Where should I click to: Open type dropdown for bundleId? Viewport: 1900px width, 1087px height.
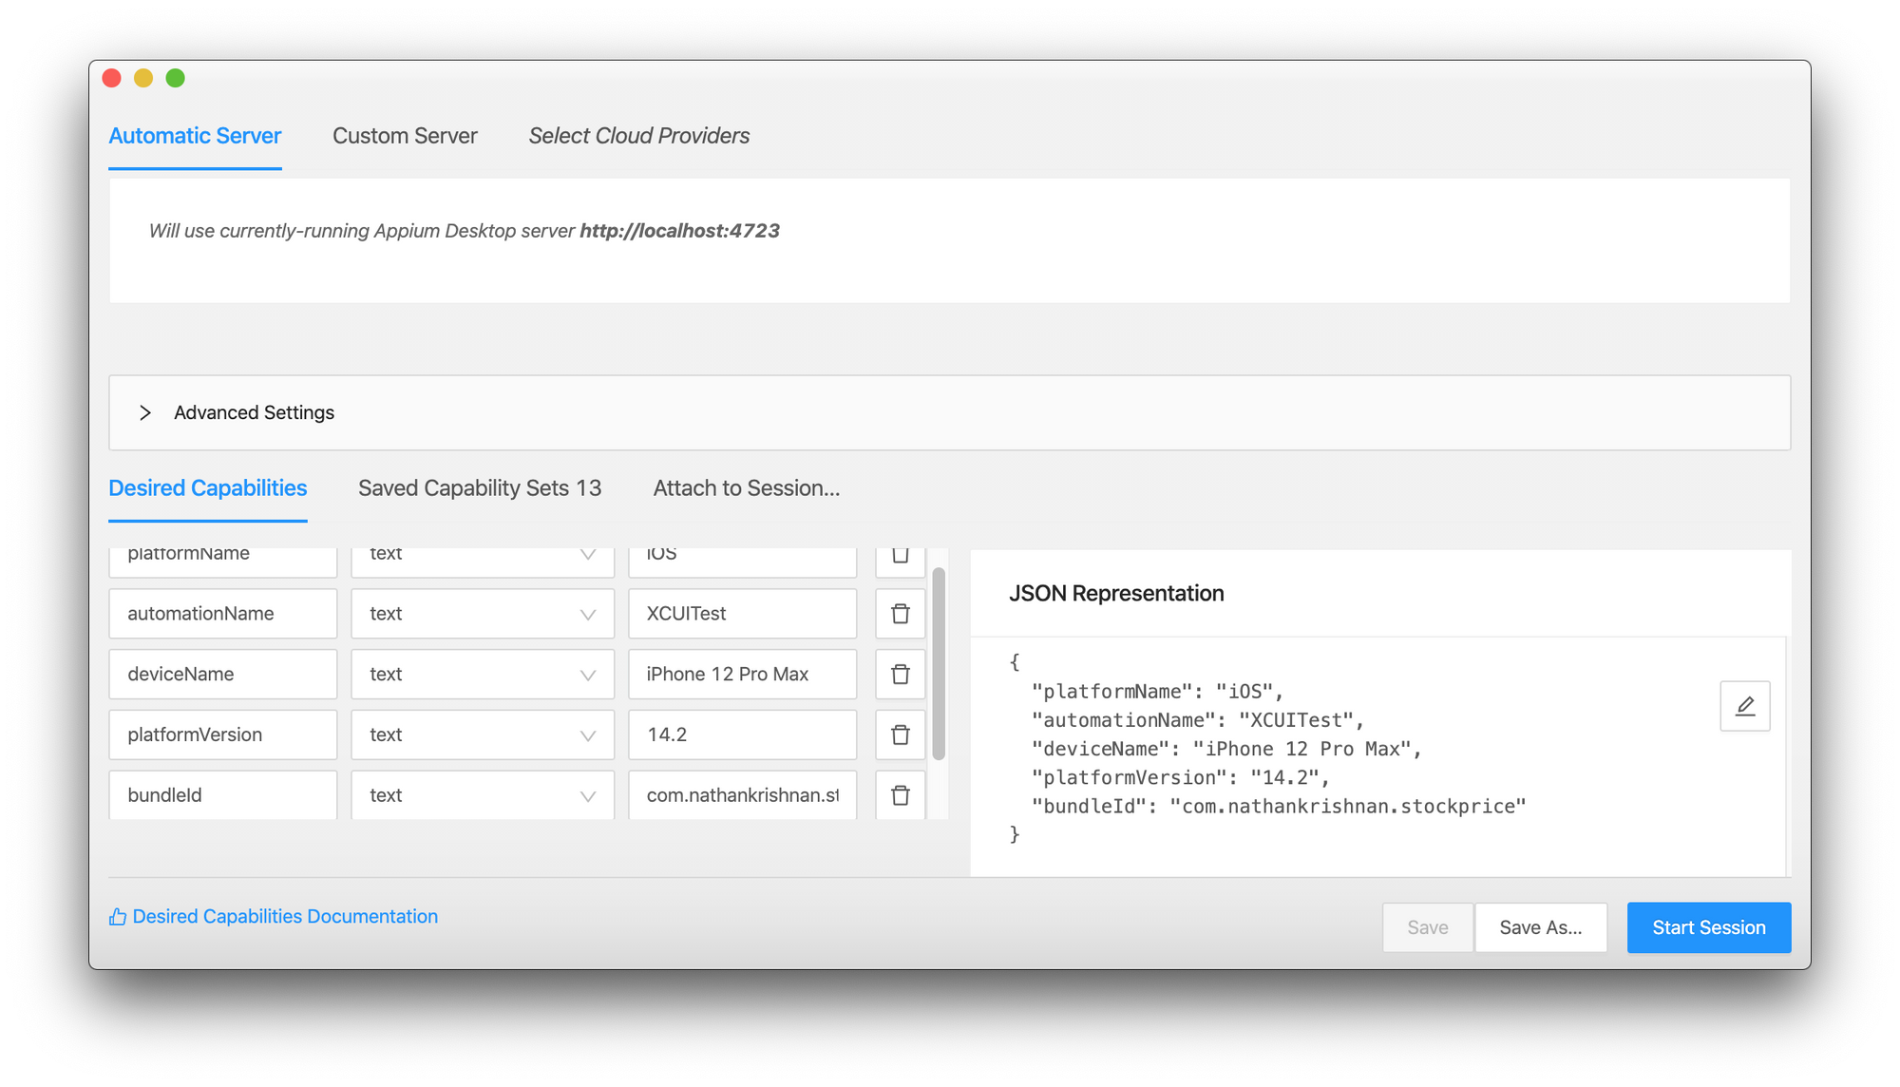483,795
